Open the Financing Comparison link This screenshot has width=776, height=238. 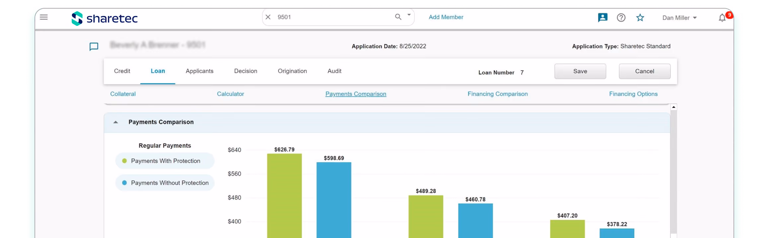498,94
